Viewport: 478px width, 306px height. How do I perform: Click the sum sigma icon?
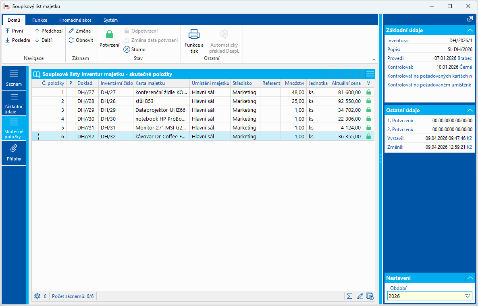coord(350,296)
